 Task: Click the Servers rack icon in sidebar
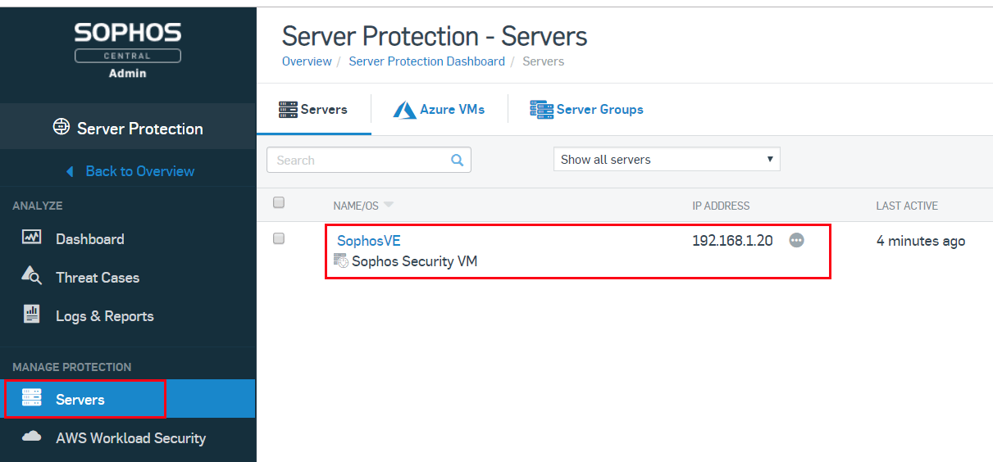pyautogui.click(x=31, y=398)
